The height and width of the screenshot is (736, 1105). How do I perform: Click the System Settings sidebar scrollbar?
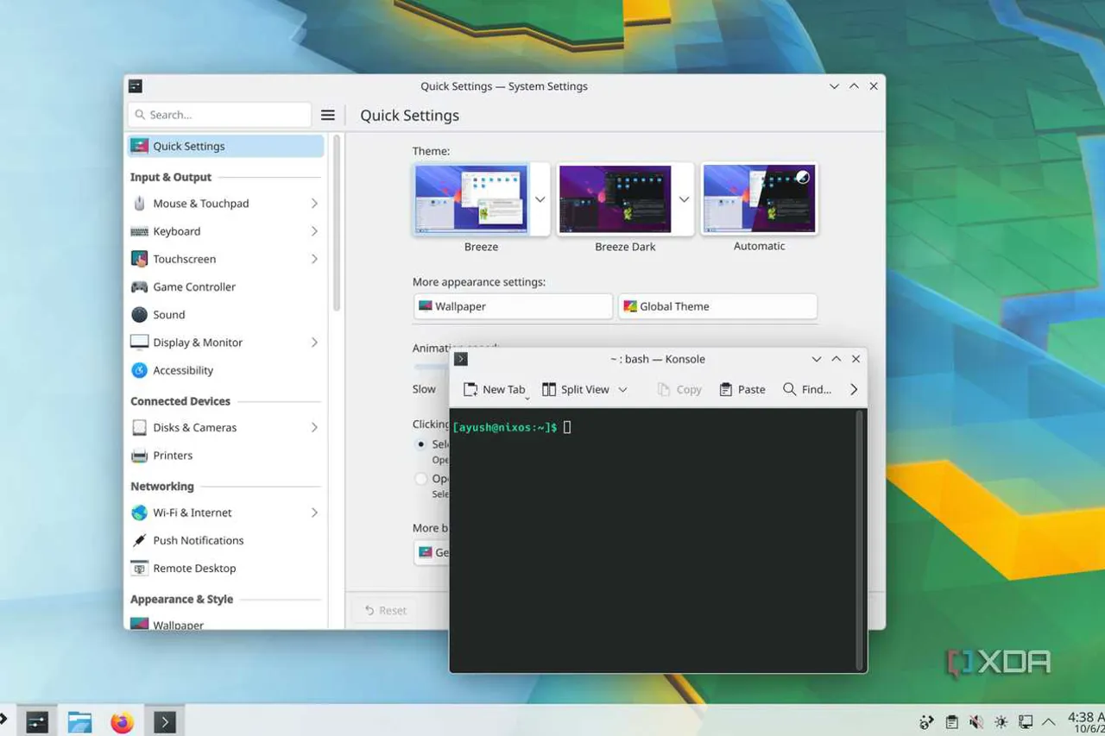[336, 224]
